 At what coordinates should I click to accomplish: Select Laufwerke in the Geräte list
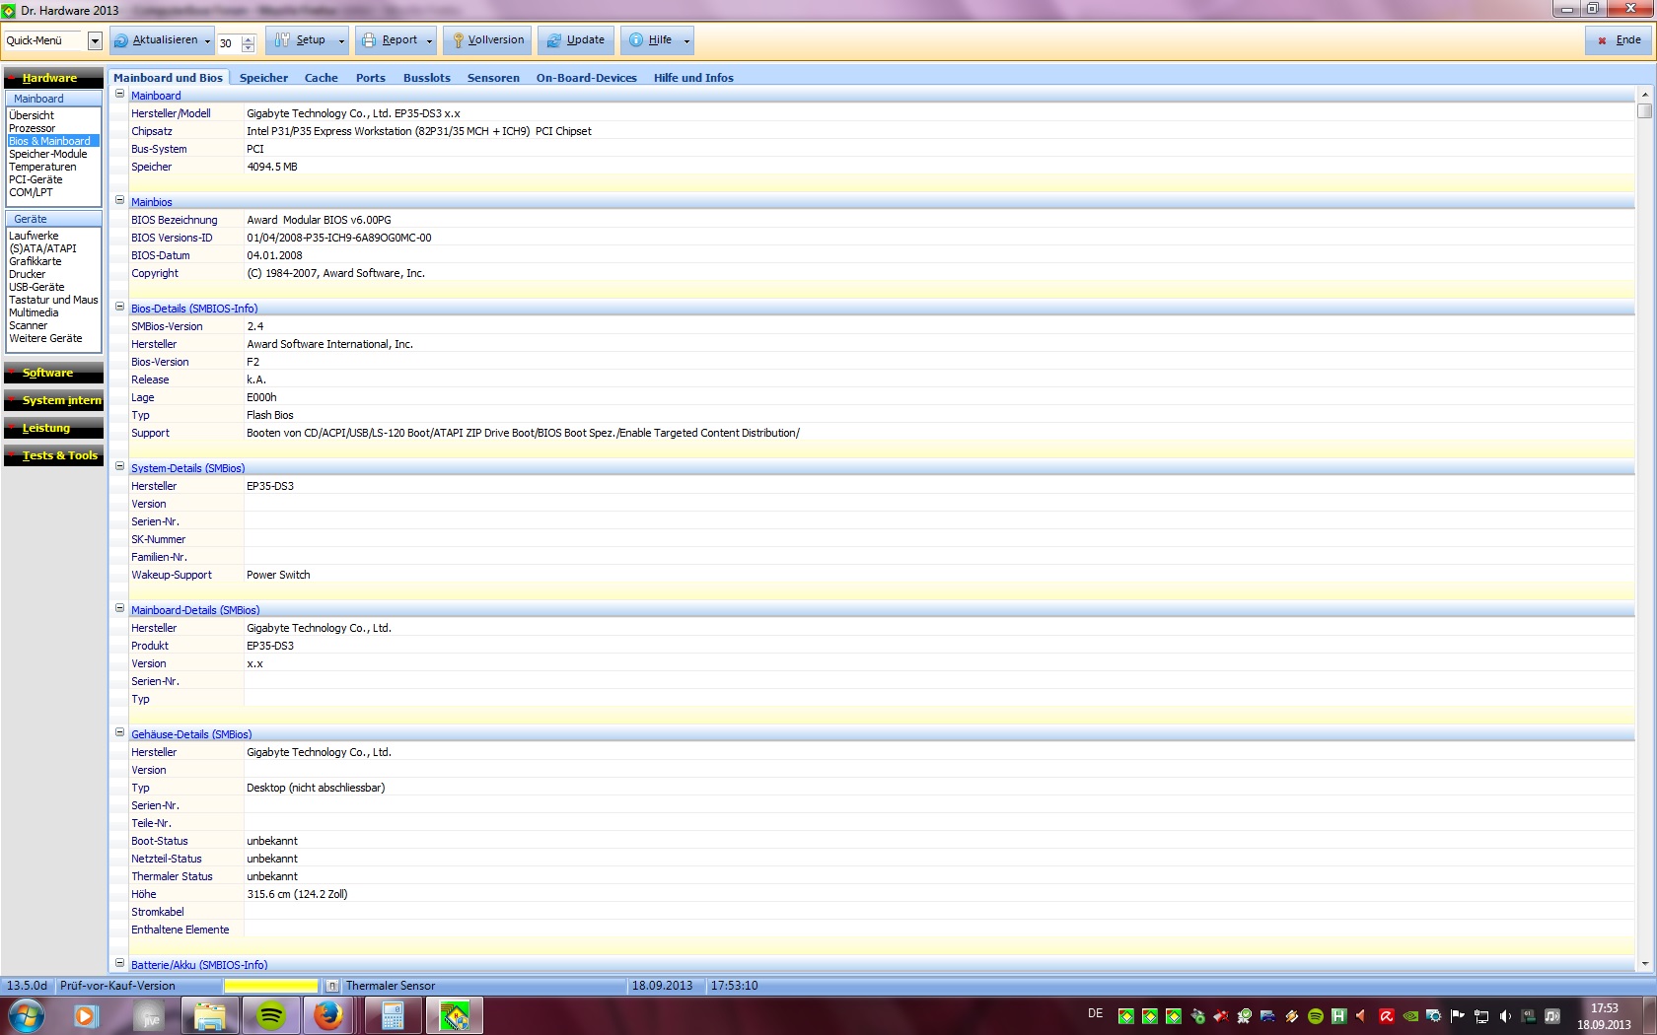coord(34,236)
